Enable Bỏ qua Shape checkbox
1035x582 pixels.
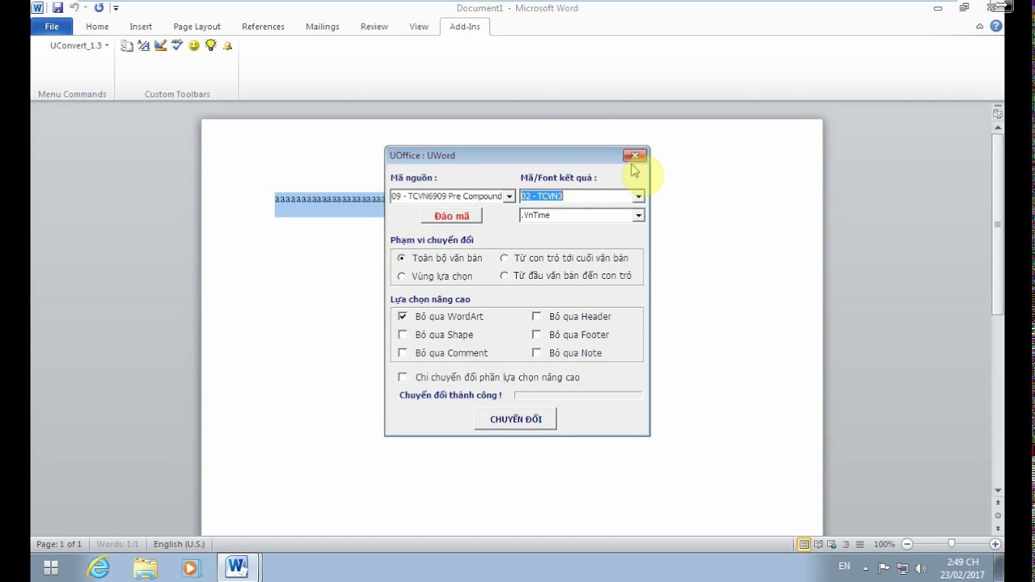point(403,334)
